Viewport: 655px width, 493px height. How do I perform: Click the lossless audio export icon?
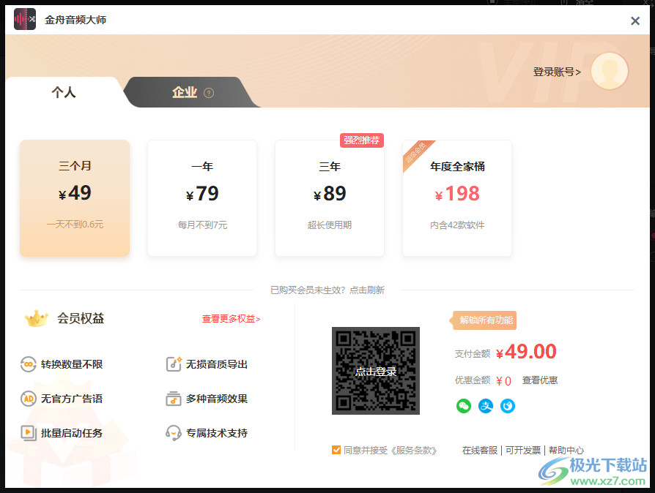pos(174,364)
